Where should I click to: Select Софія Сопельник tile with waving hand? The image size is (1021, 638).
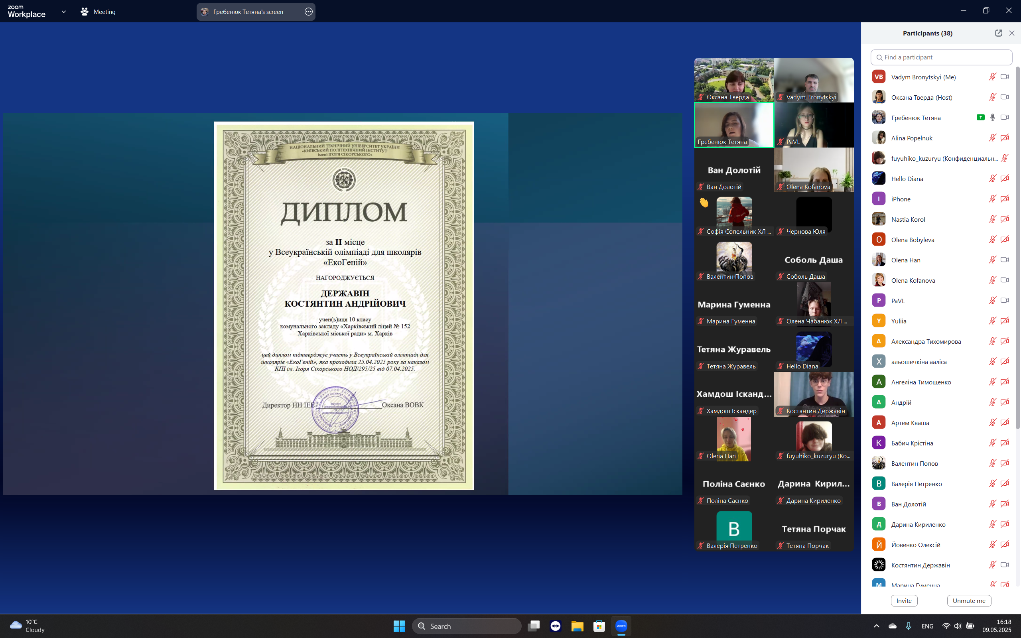click(734, 215)
